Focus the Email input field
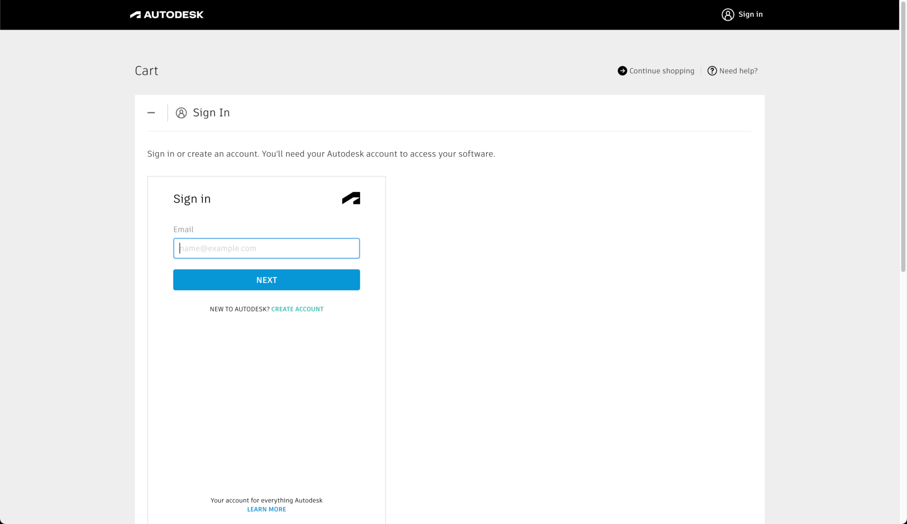This screenshot has height=524, width=907. [266, 249]
